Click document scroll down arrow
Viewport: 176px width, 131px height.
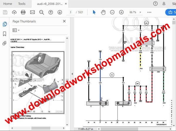174,125
